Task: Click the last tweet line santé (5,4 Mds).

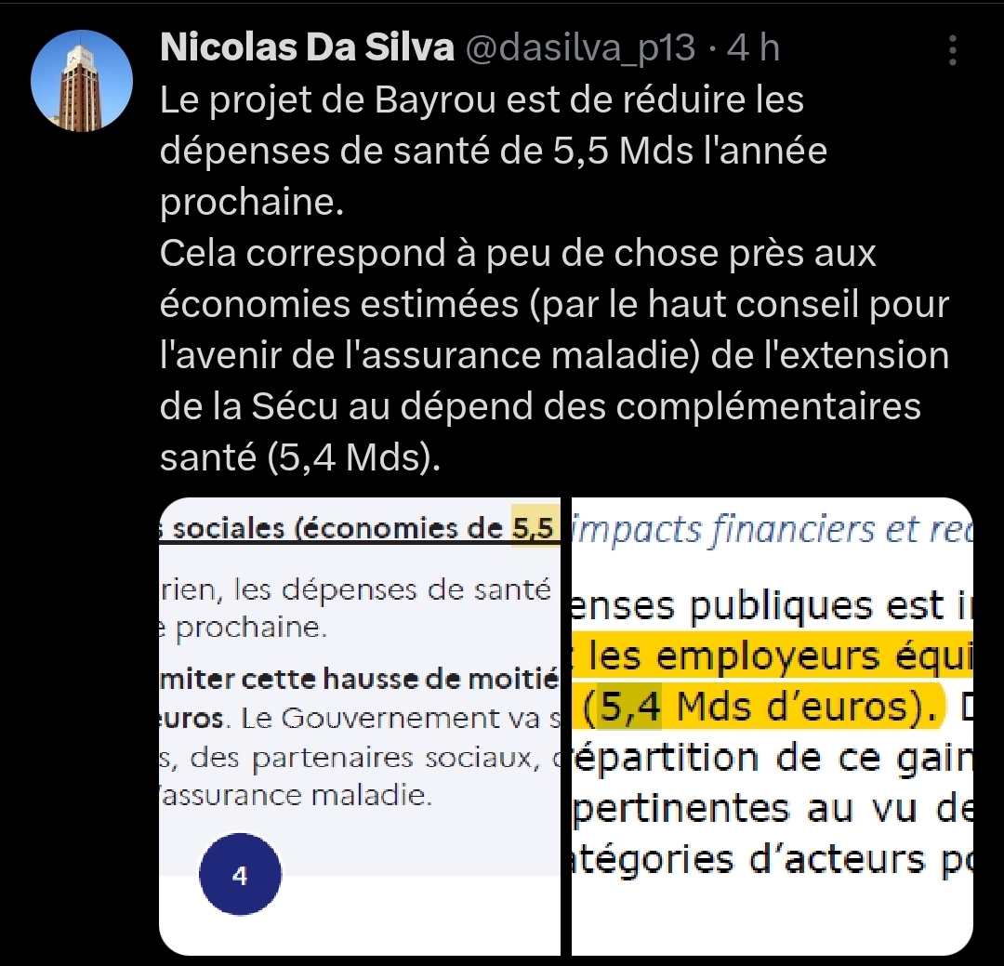Action: click(x=300, y=457)
